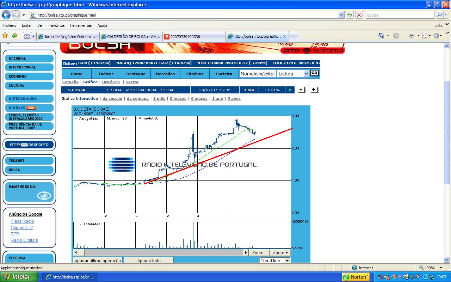
Task: Open a new blank tab
Action: pos(294,36)
